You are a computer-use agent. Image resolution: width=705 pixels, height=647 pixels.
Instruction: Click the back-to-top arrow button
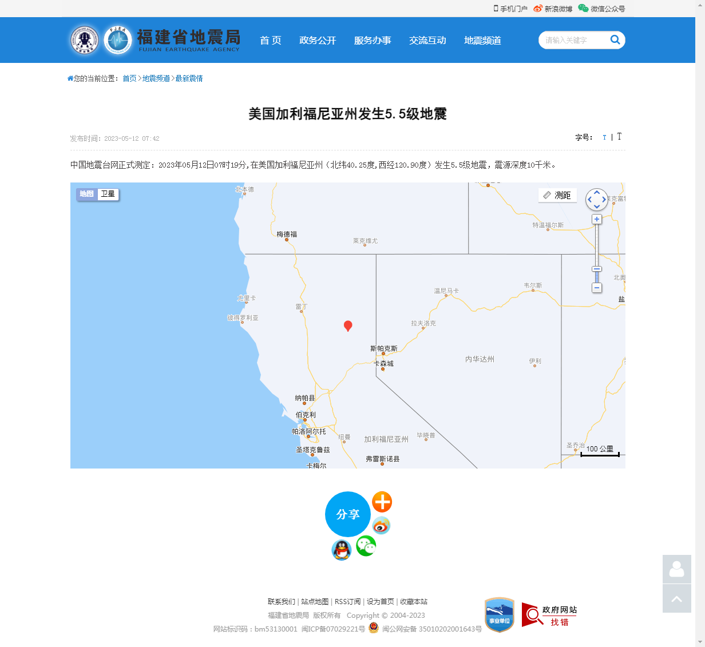[x=676, y=598]
